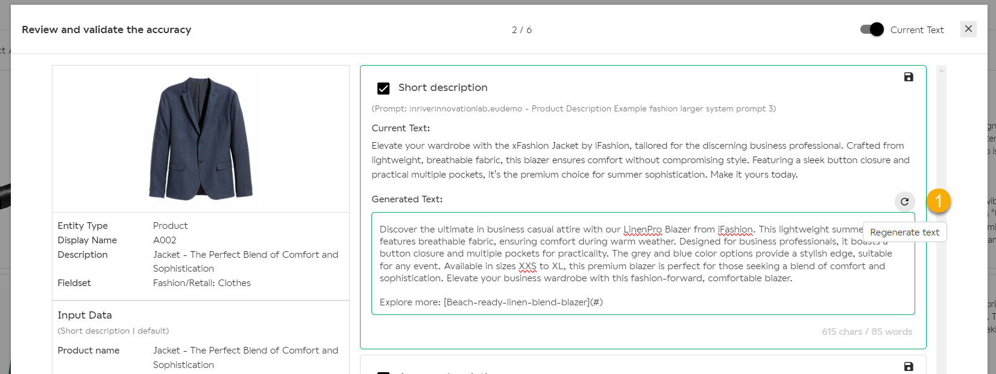
Task: Click the Fieldset value Fashion/Retail: Clothes
Action: 202,283
